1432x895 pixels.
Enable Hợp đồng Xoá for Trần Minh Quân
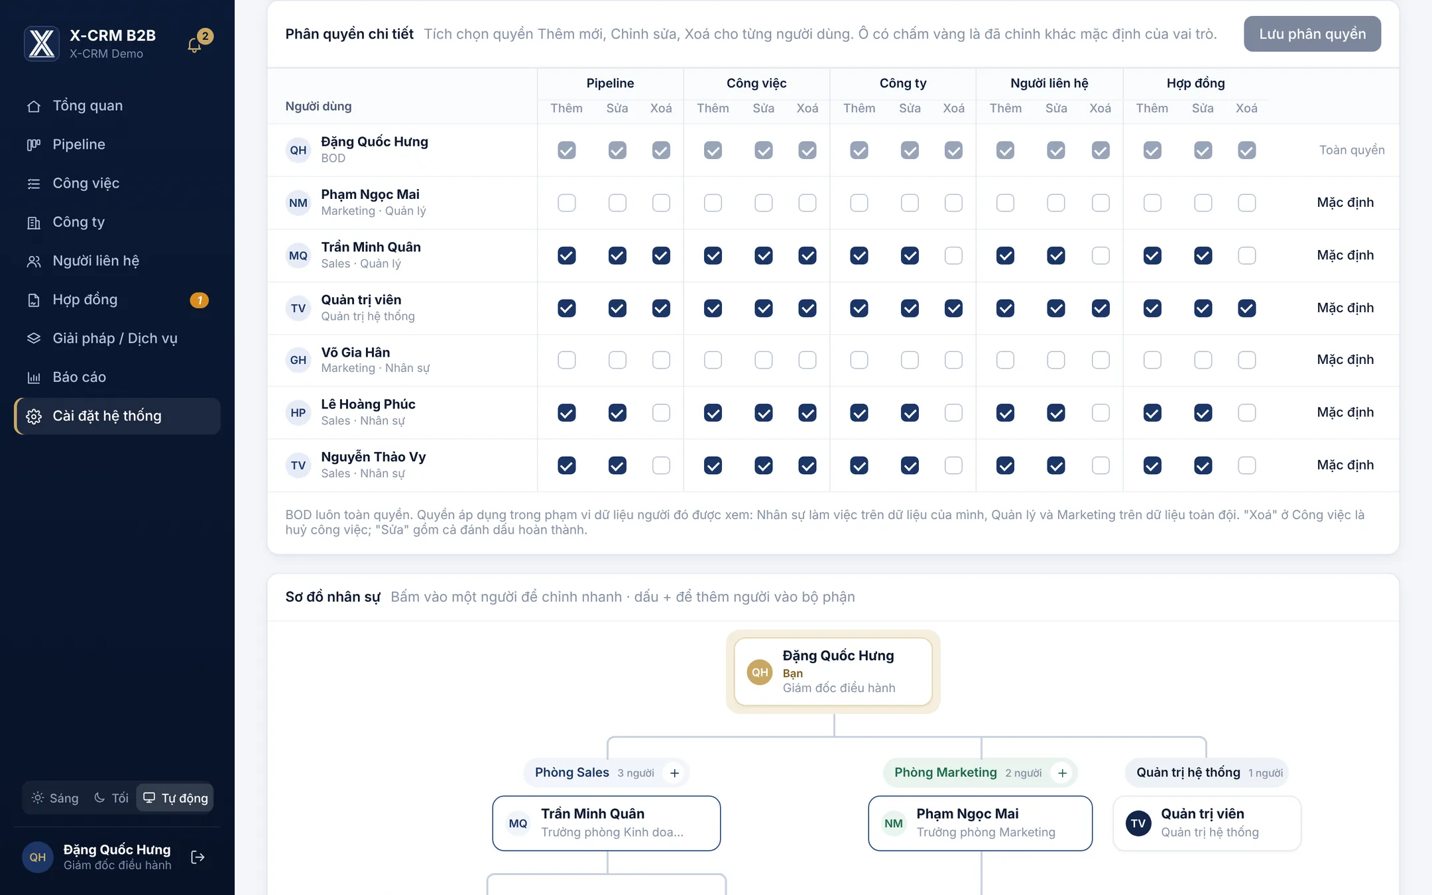[x=1246, y=255]
